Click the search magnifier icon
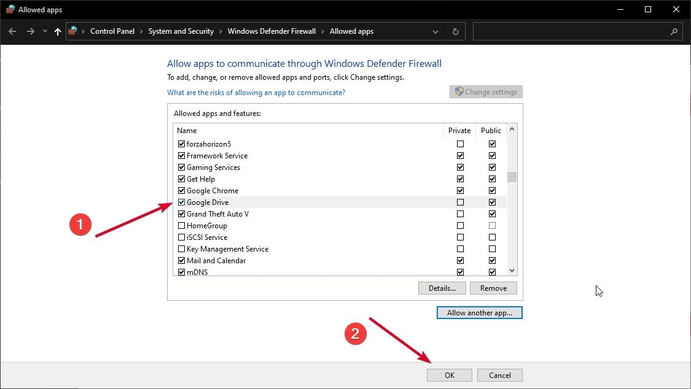The image size is (691, 389). (x=674, y=31)
